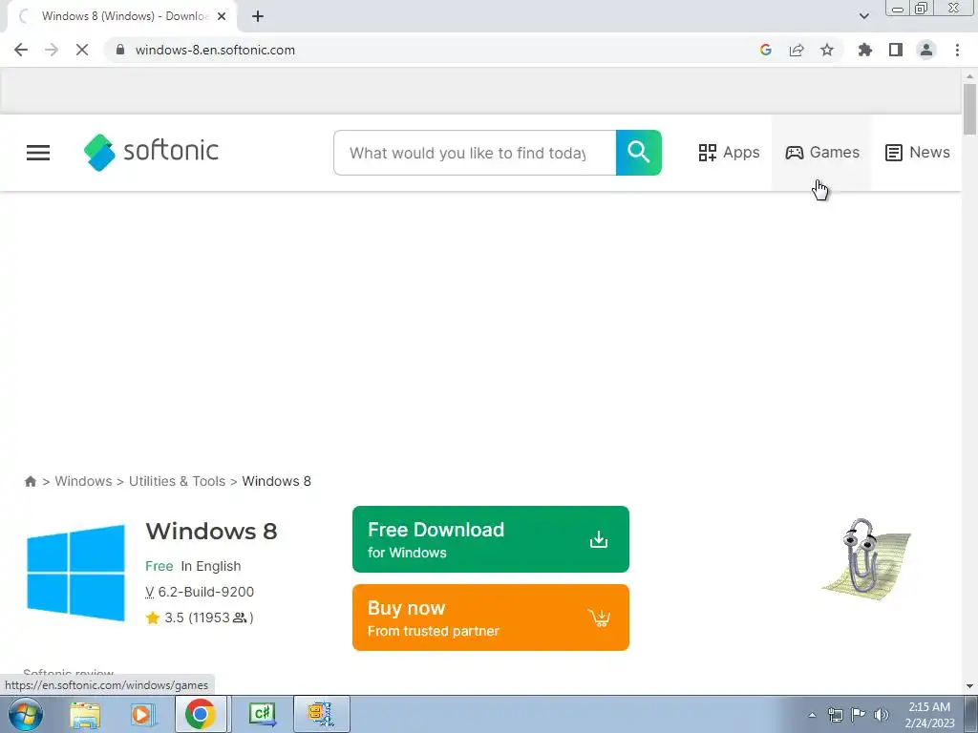Screen dimensions: 978x733
Task: View site lock information
Action: [x=120, y=50]
